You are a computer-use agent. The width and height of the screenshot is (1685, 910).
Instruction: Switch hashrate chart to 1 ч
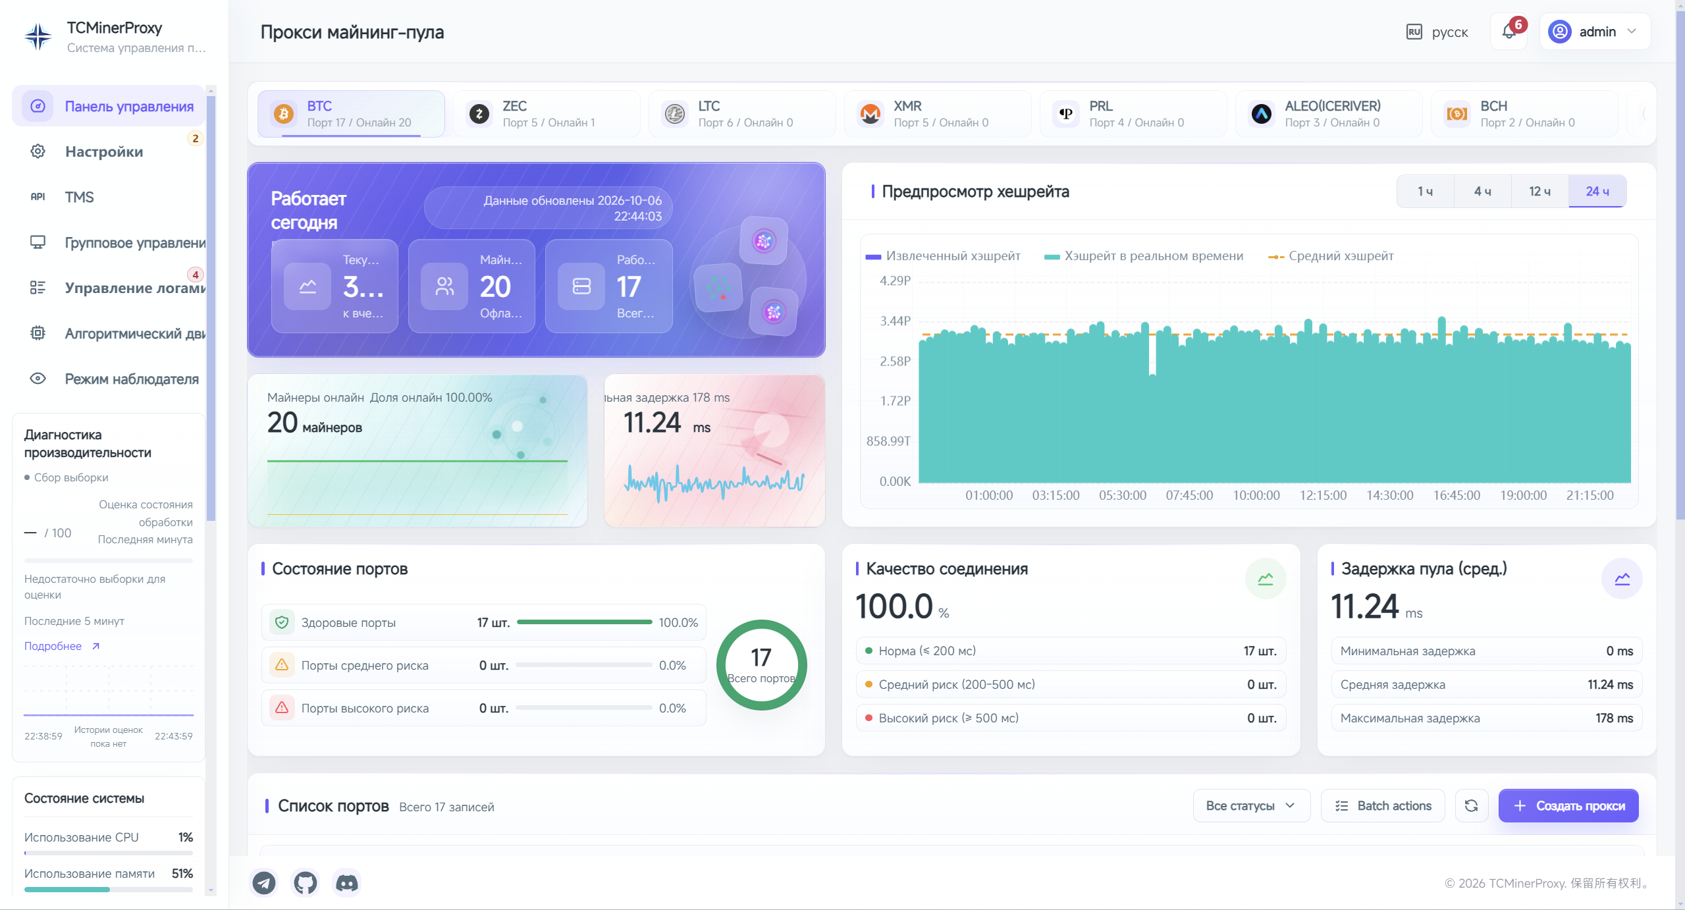pyautogui.click(x=1426, y=191)
